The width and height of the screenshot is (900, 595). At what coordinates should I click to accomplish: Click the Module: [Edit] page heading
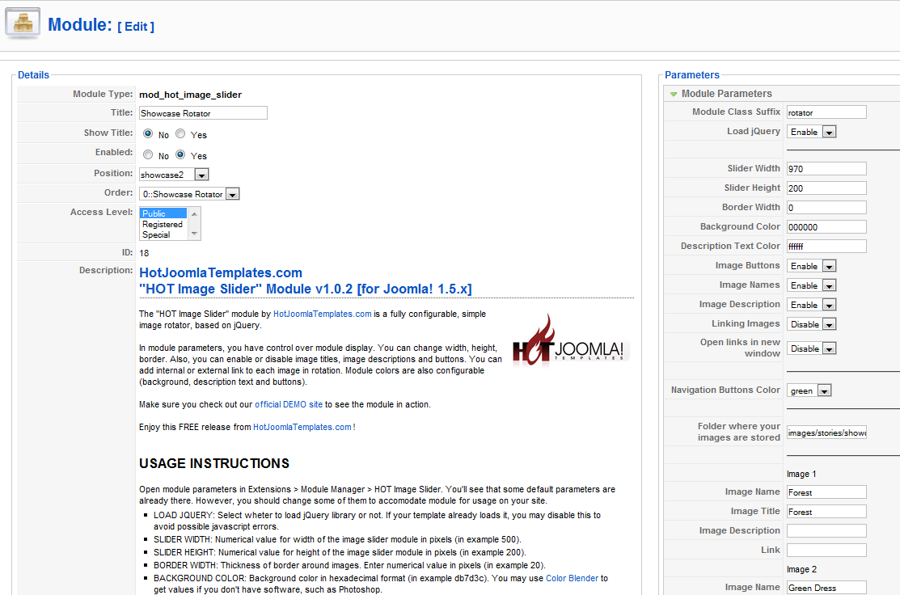101,25
